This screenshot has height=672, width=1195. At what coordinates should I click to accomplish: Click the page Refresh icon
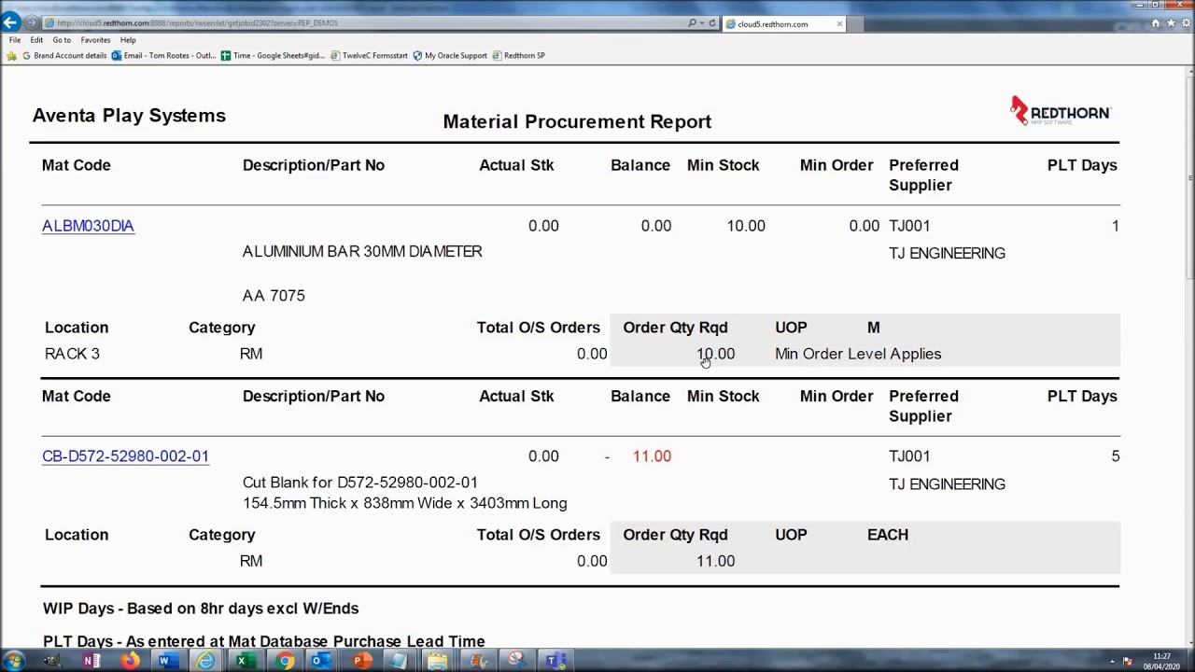[x=712, y=23]
